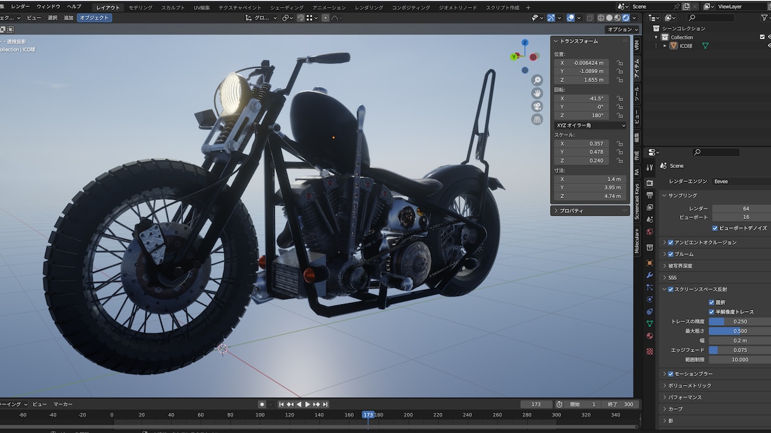This screenshot has height=433, width=771.
Task: Open the Object properties tab icon
Action: (650, 263)
